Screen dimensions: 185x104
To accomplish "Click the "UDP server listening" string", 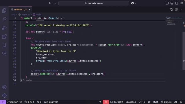I will [63, 25].
